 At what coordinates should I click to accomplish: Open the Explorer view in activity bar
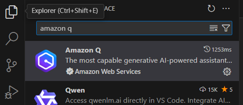12,12
